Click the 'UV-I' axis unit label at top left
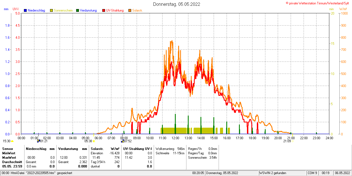 (x=16, y=9)
